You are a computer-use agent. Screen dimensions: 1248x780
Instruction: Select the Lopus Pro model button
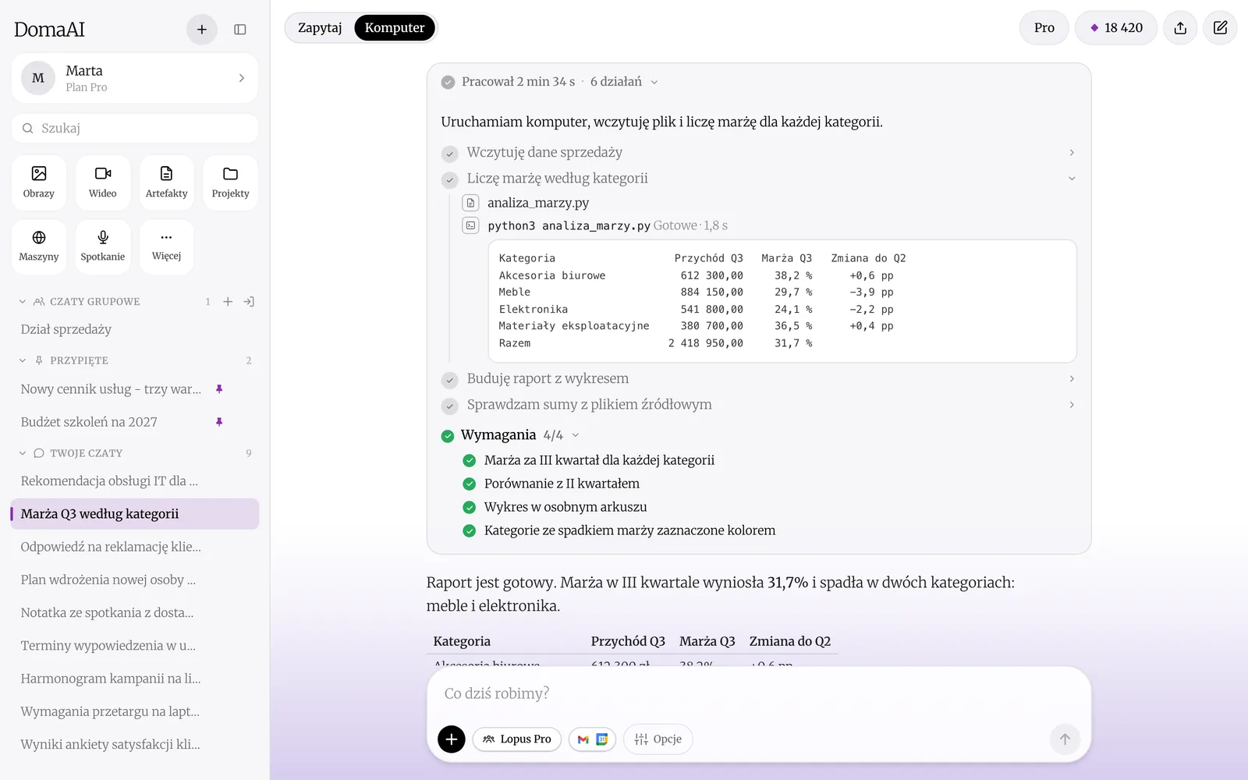click(516, 739)
